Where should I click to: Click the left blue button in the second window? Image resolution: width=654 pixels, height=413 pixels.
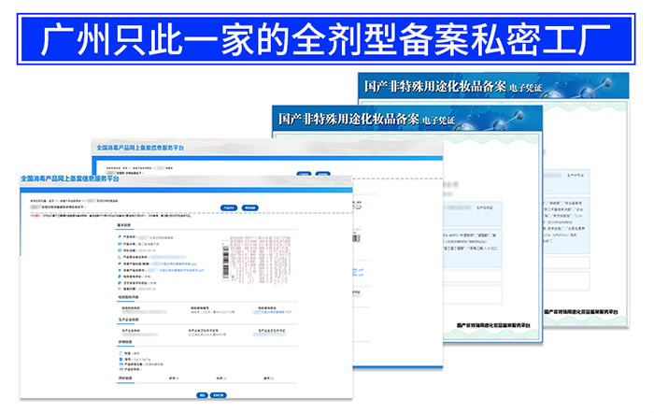tap(303, 174)
